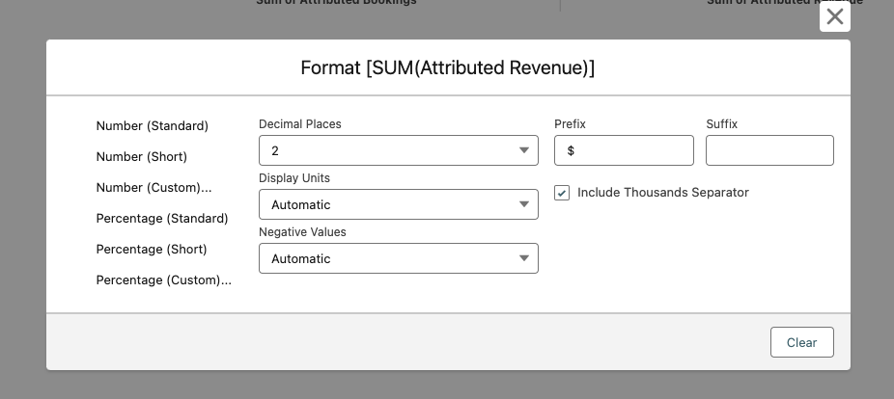Pick the Number (Custom)... format option
The height and width of the screenshot is (399, 894).
(x=154, y=188)
